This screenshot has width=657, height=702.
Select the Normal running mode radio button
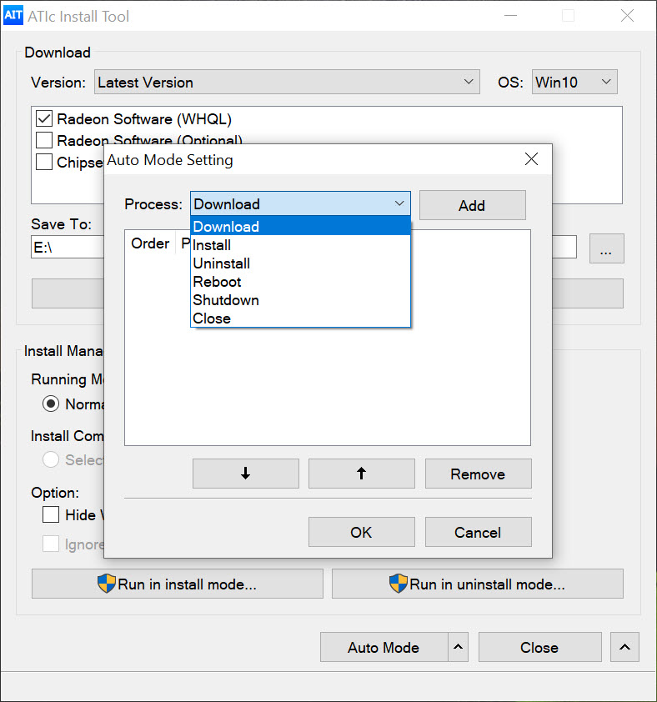(x=51, y=404)
